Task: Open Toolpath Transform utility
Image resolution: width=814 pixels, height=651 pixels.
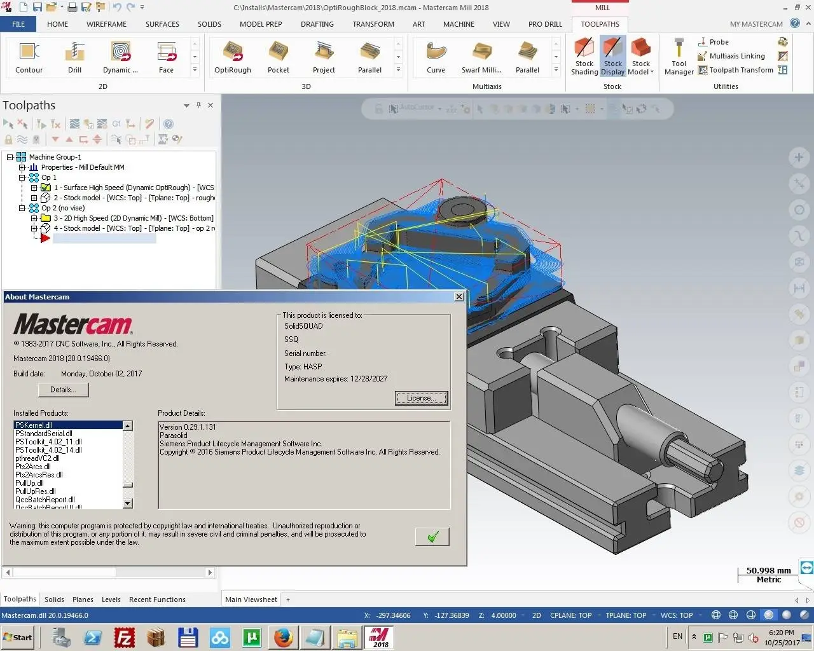Action: click(x=736, y=70)
